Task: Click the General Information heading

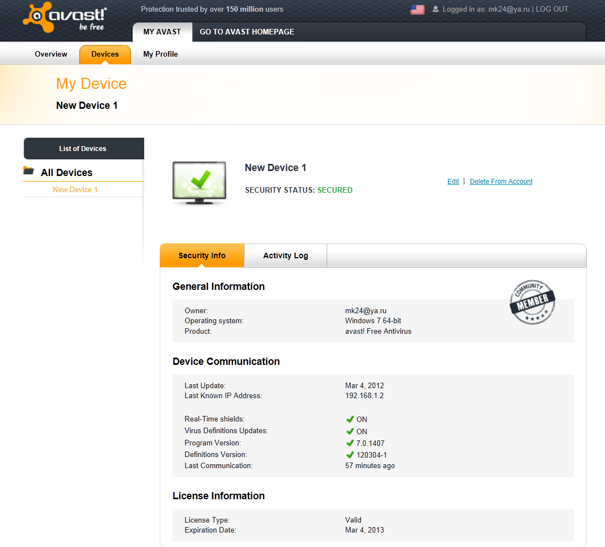Action: click(x=219, y=287)
